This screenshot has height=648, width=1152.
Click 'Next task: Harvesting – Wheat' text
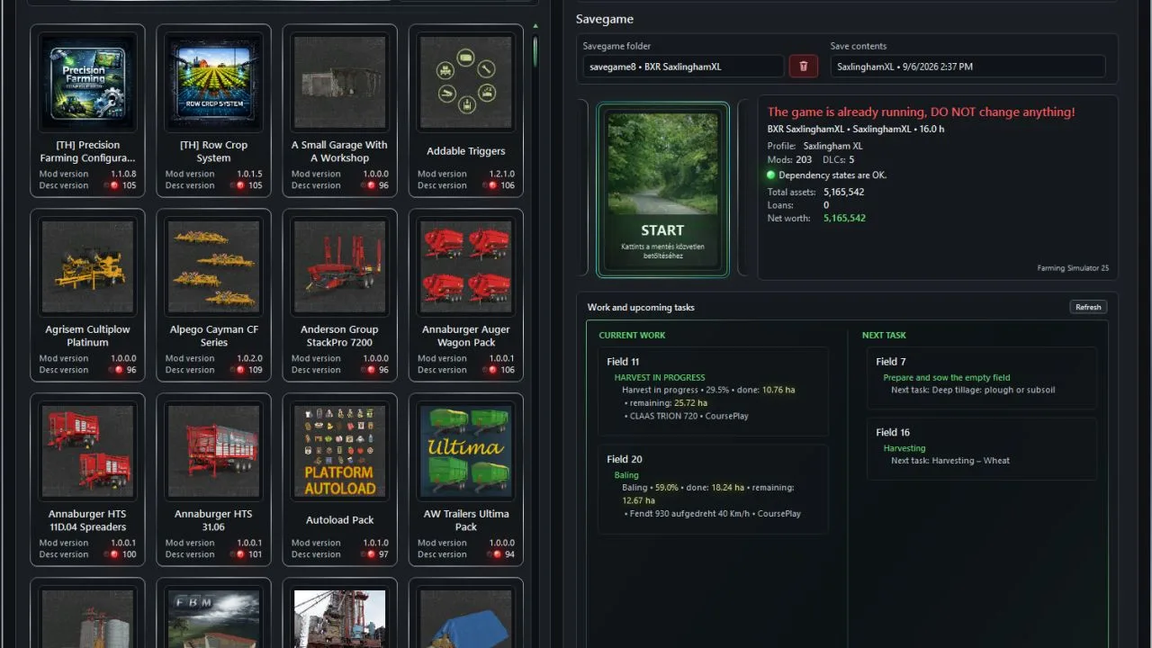[950, 461]
